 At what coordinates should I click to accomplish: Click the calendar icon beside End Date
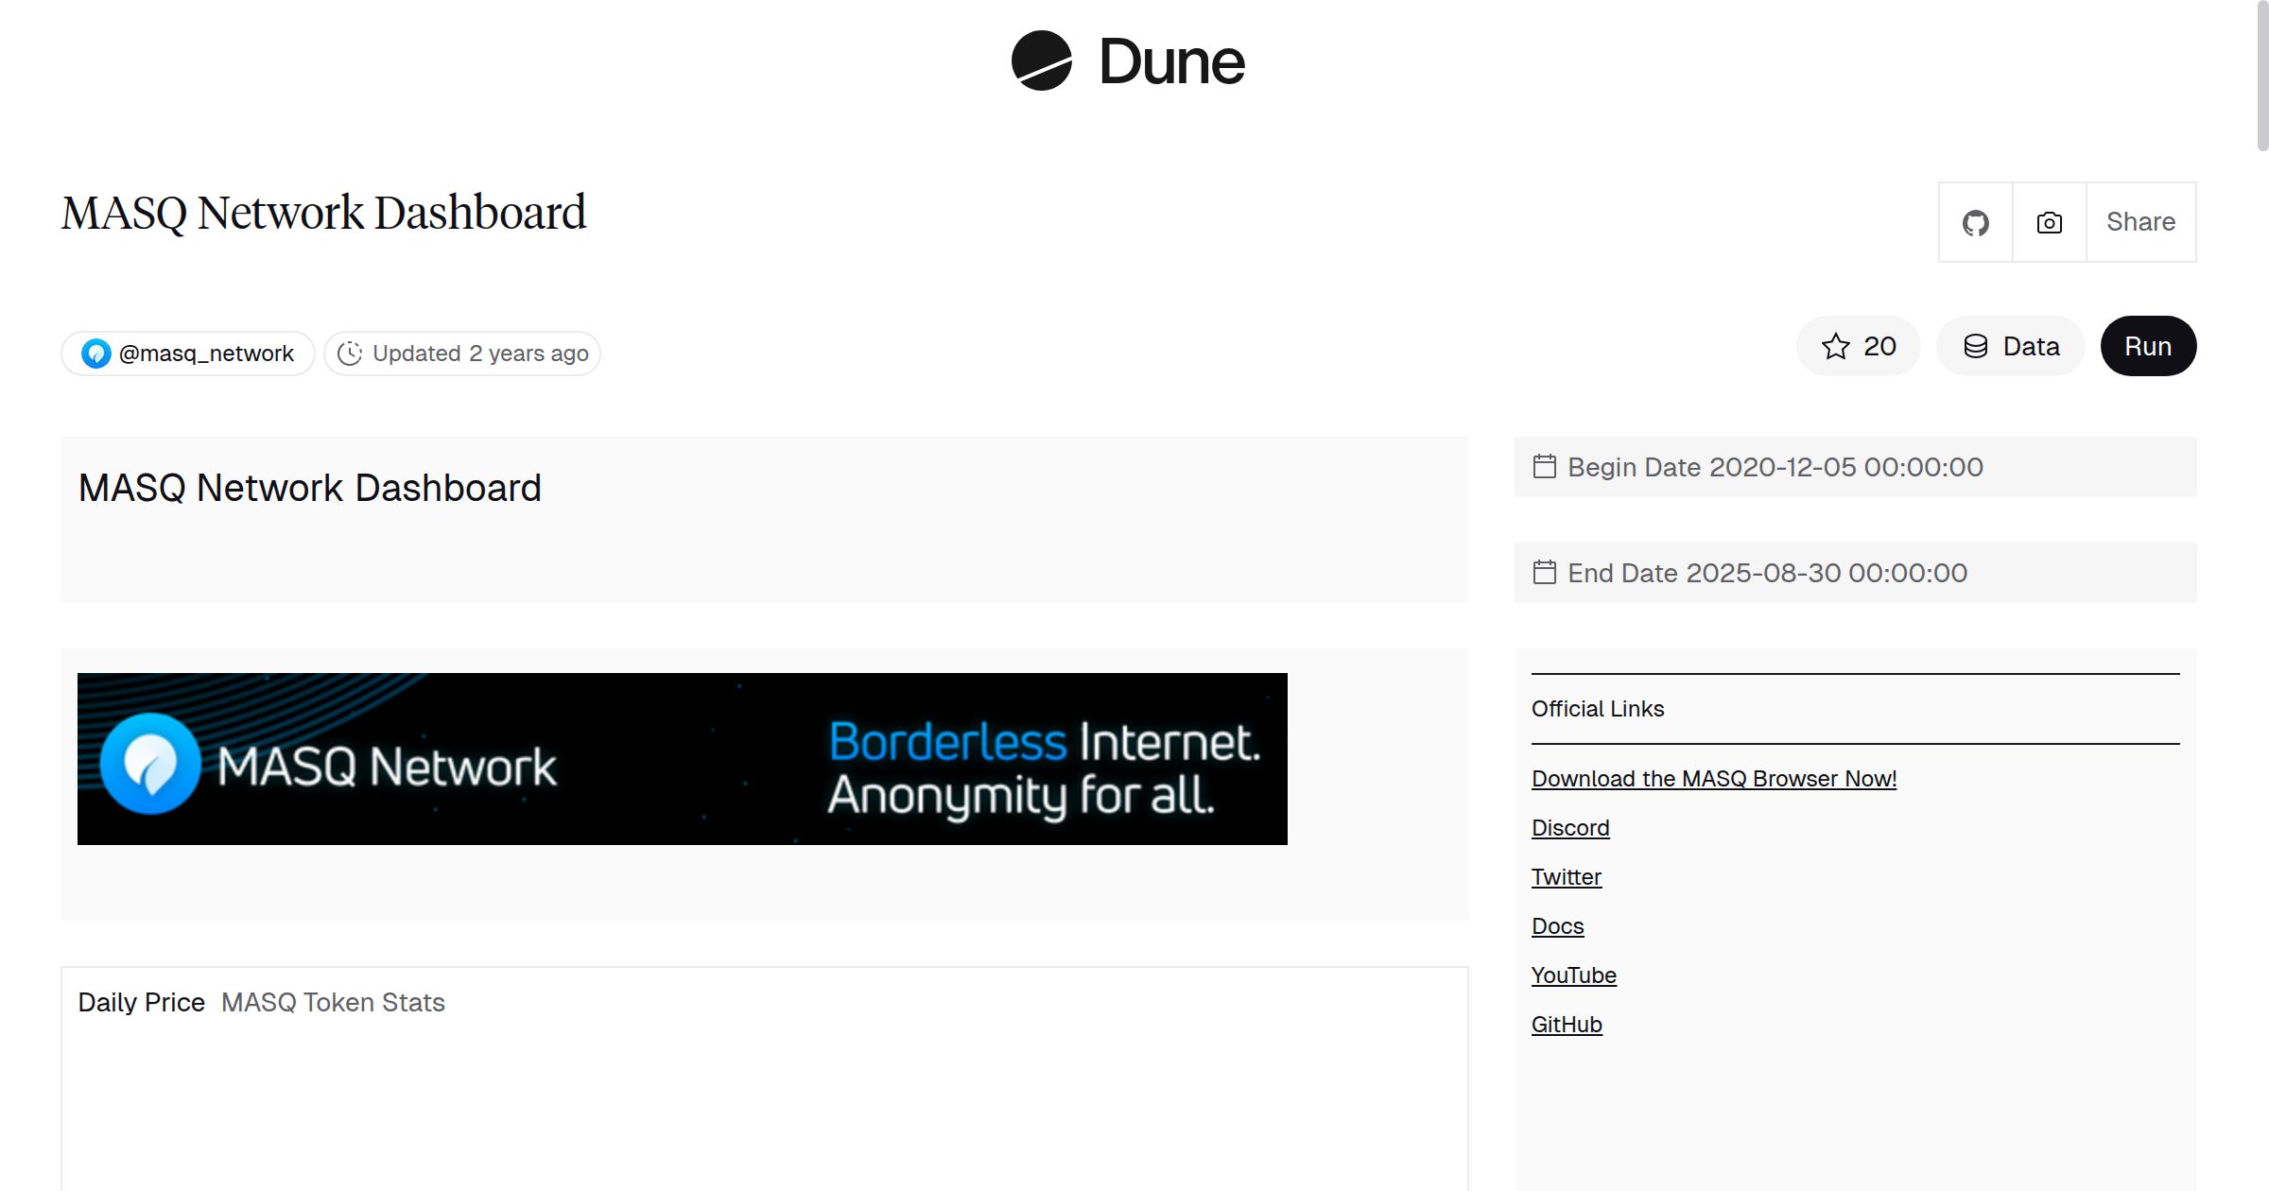point(1547,572)
